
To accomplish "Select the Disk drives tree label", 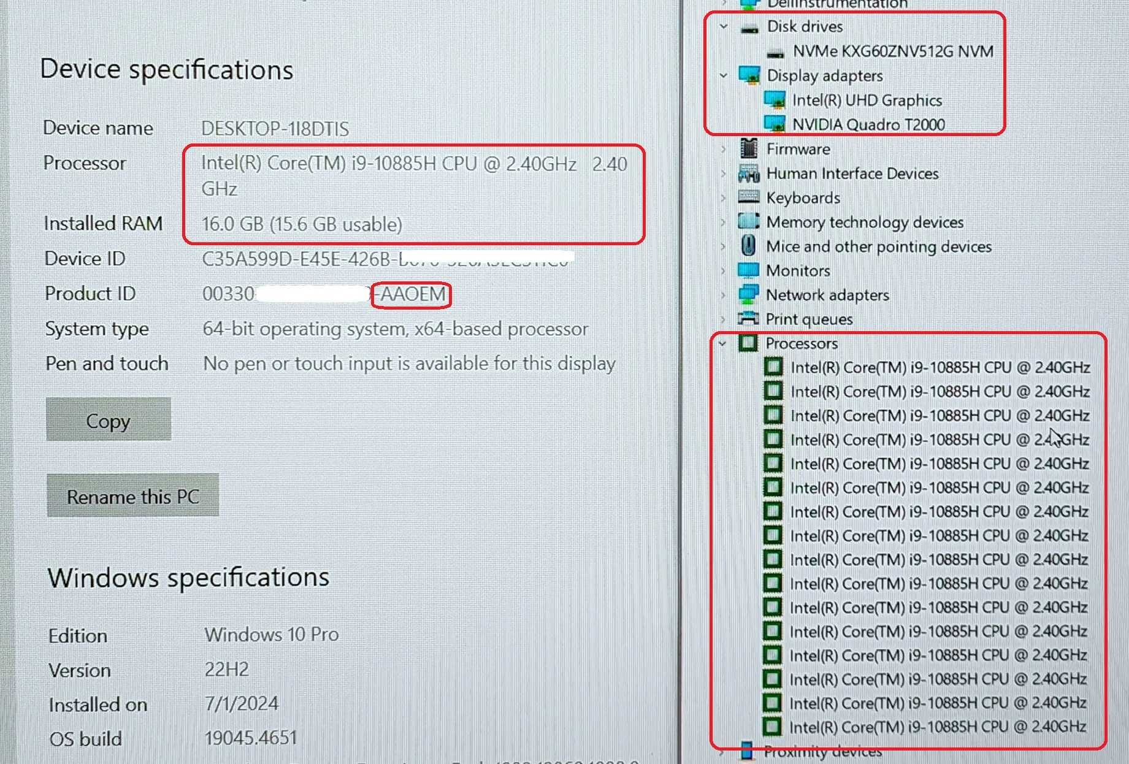I will (805, 26).
